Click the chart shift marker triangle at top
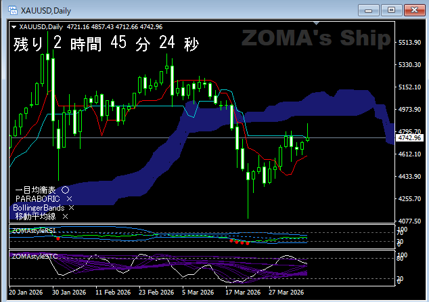Image resolution: width=429 pixels, height=302 pixels. point(316,23)
